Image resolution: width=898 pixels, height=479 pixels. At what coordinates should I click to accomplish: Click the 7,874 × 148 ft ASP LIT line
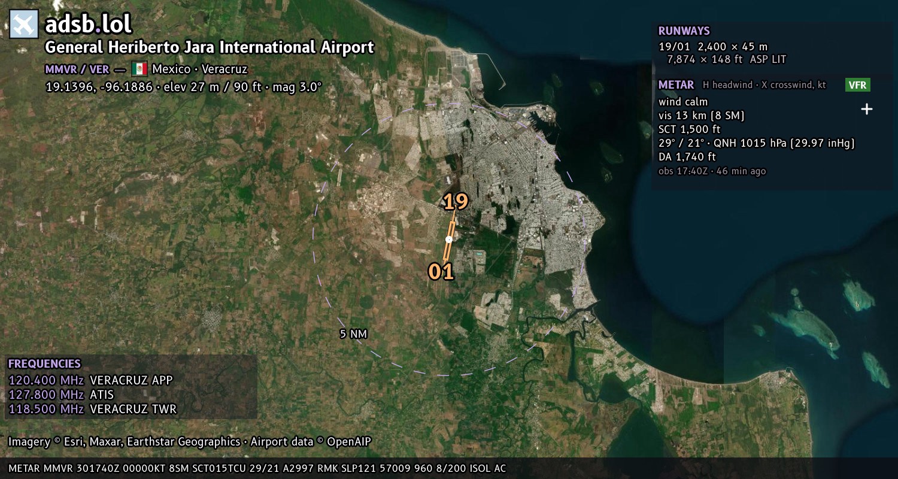pos(726,59)
